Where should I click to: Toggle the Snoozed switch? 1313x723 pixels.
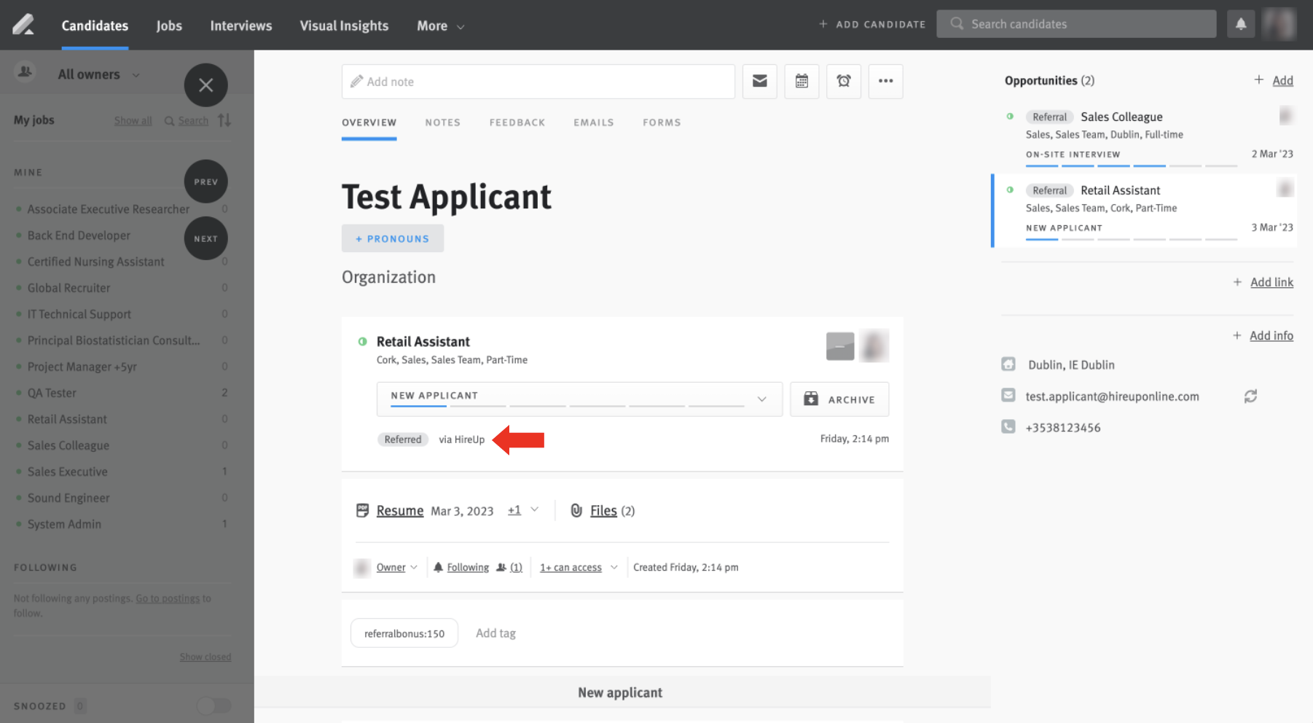[x=213, y=705]
